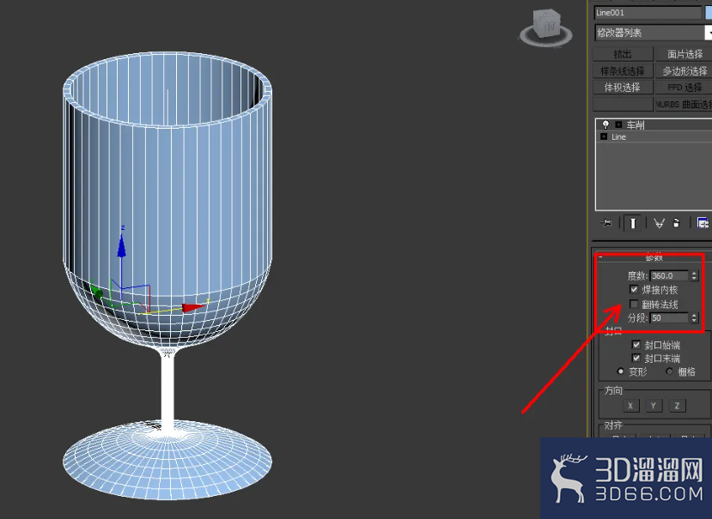Click the 度数 value field showing 360.0
This screenshot has height=519, width=712.
pyautogui.click(x=669, y=275)
